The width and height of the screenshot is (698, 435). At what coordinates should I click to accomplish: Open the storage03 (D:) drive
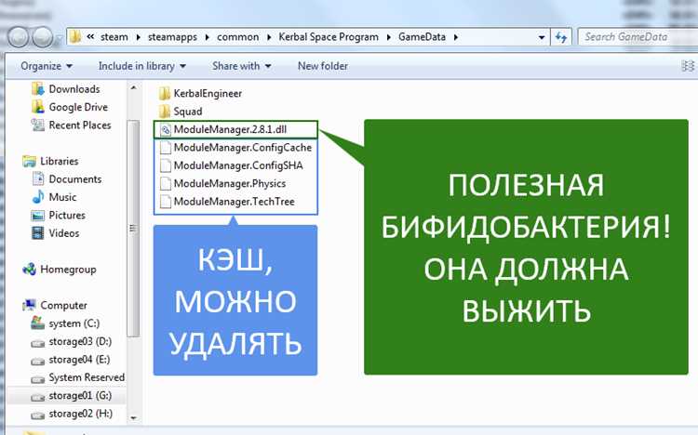click(x=80, y=342)
